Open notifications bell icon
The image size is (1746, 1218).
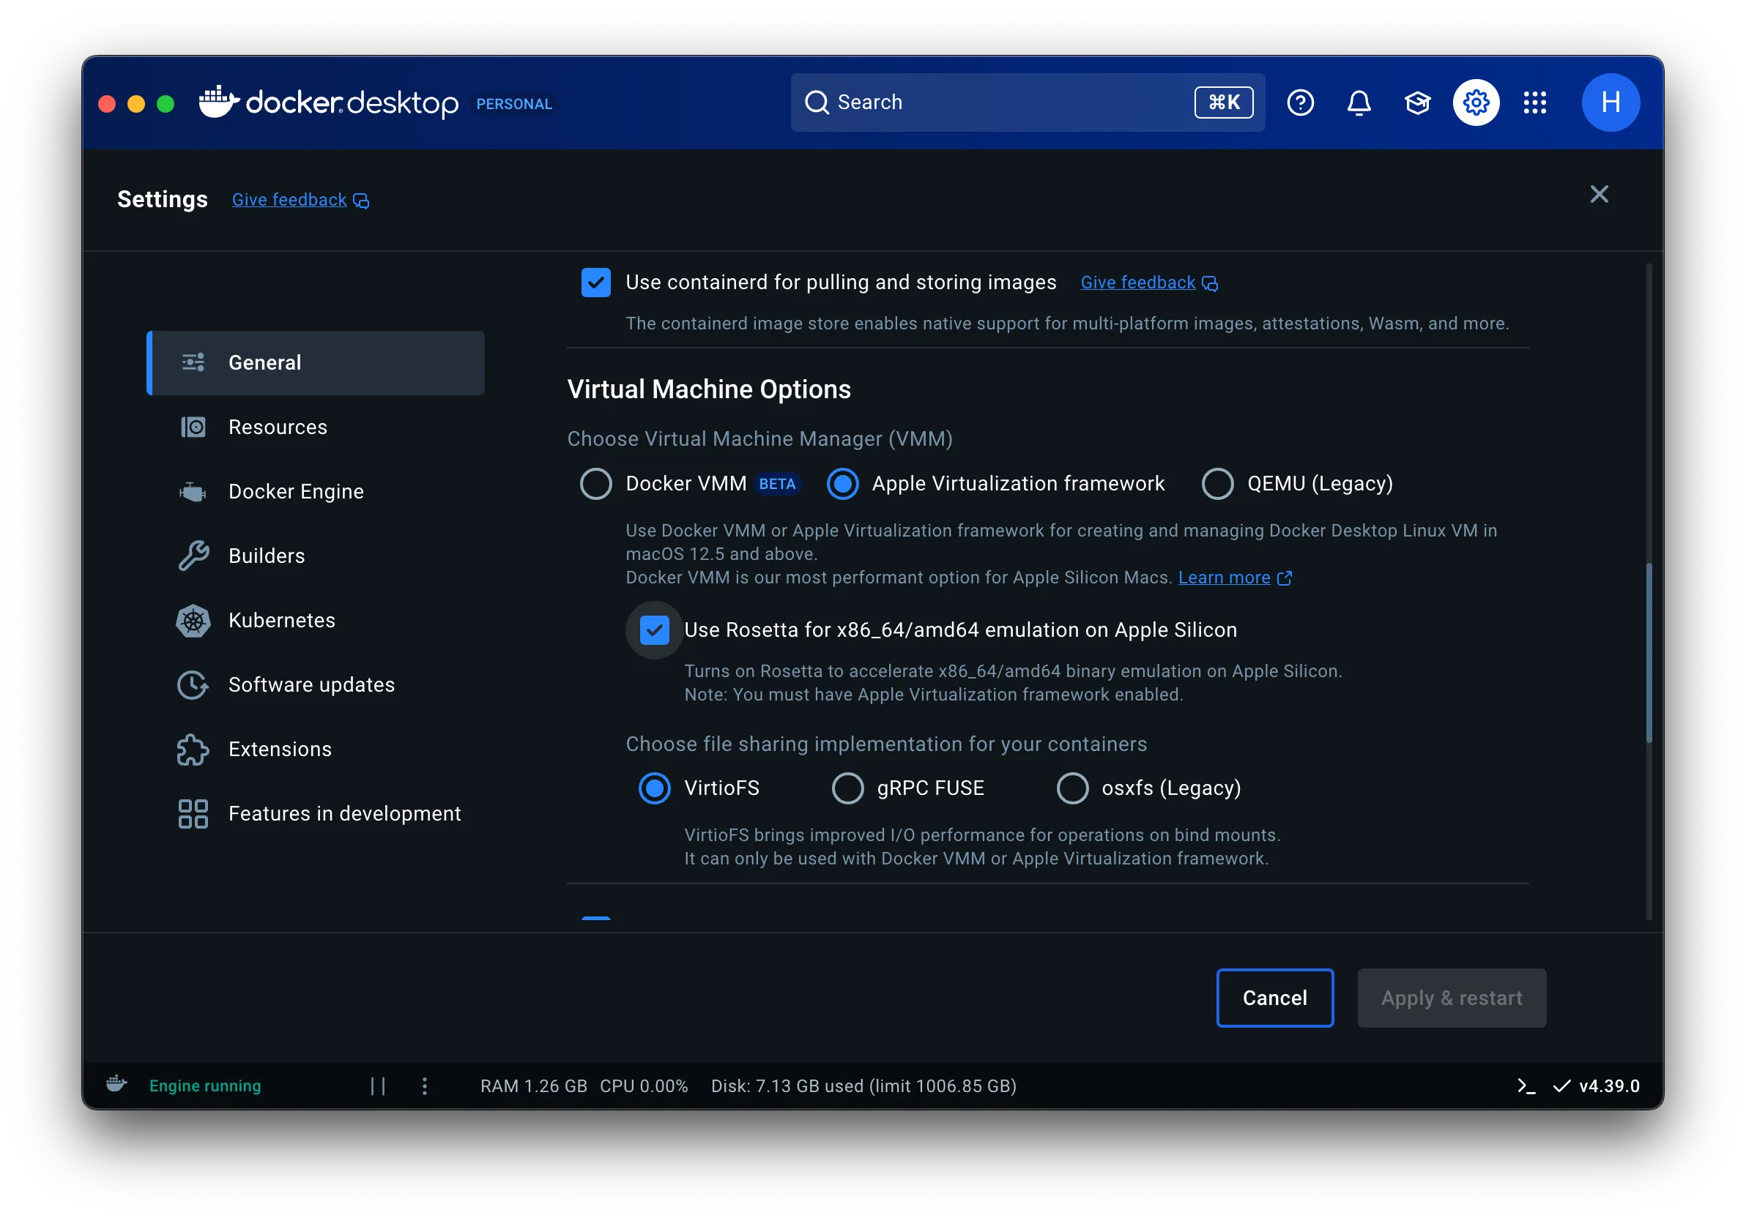pyautogui.click(x=1358, y=102)
